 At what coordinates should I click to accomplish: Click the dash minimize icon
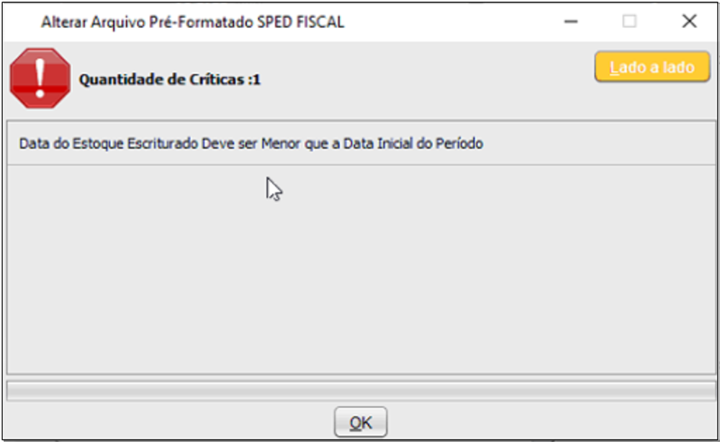coord(571,21)
